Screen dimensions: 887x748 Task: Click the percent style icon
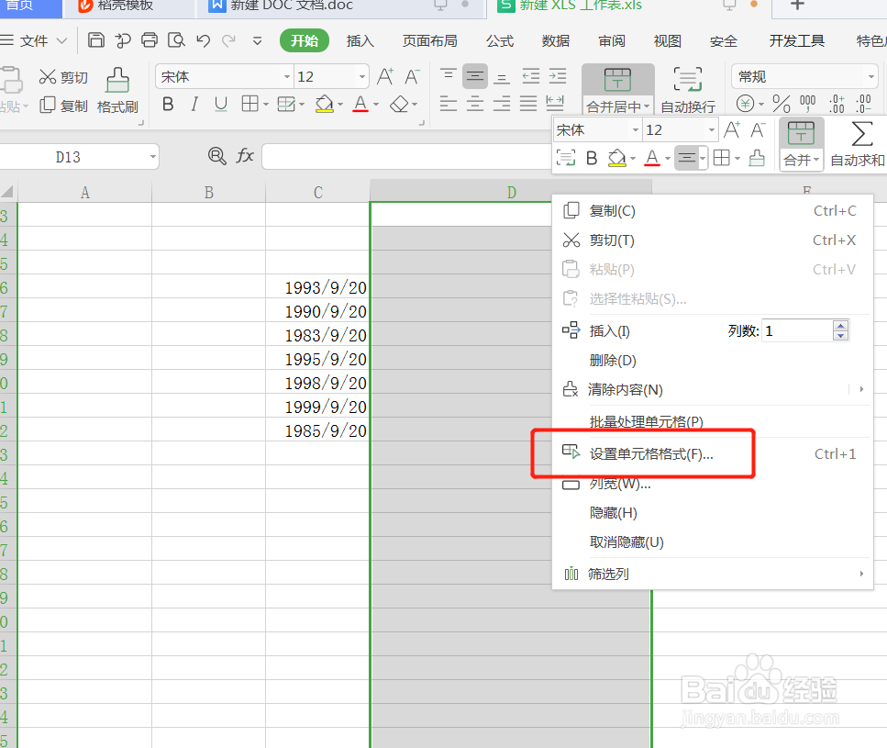coord(782,104)
